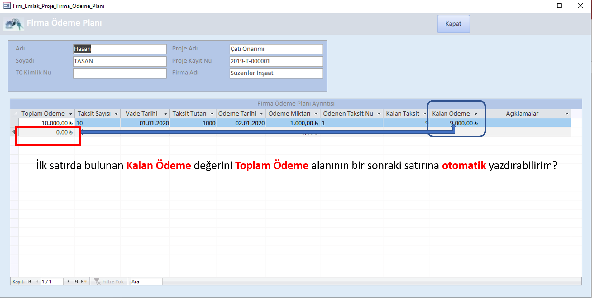Jump to last record button
592x298 pixels.
coord(76,281)
